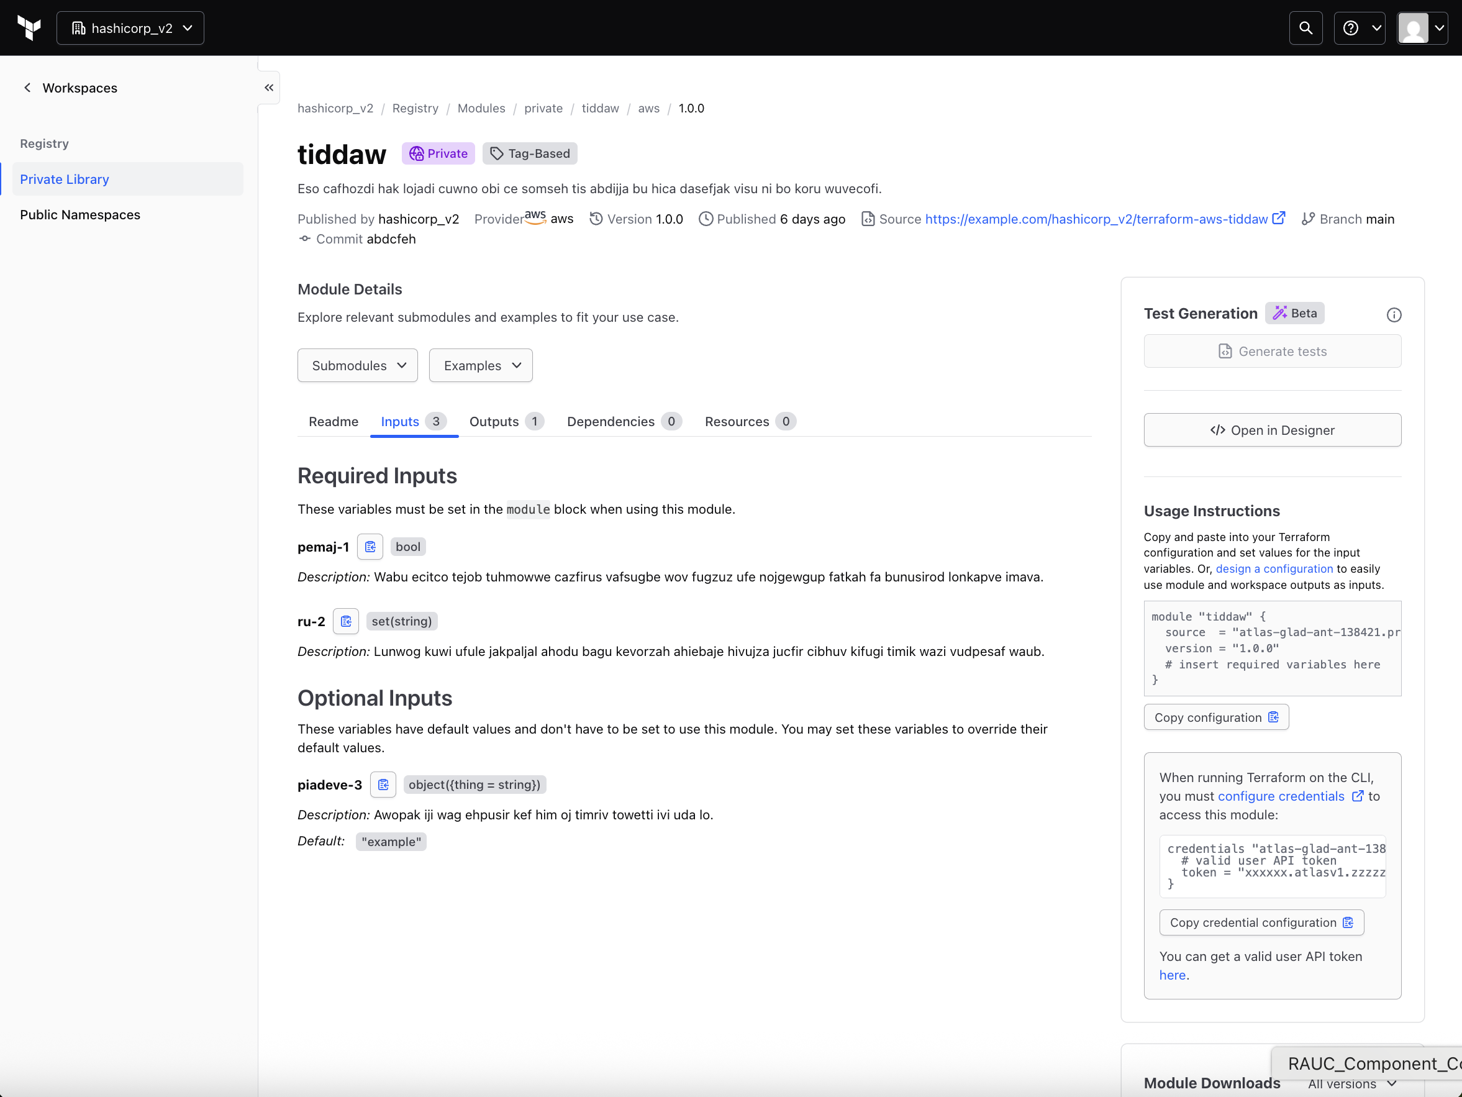1462x1097 pixels.
Task: Click the credentials code snippet block
Action: pyautogui.click(x=1273, y=866)
